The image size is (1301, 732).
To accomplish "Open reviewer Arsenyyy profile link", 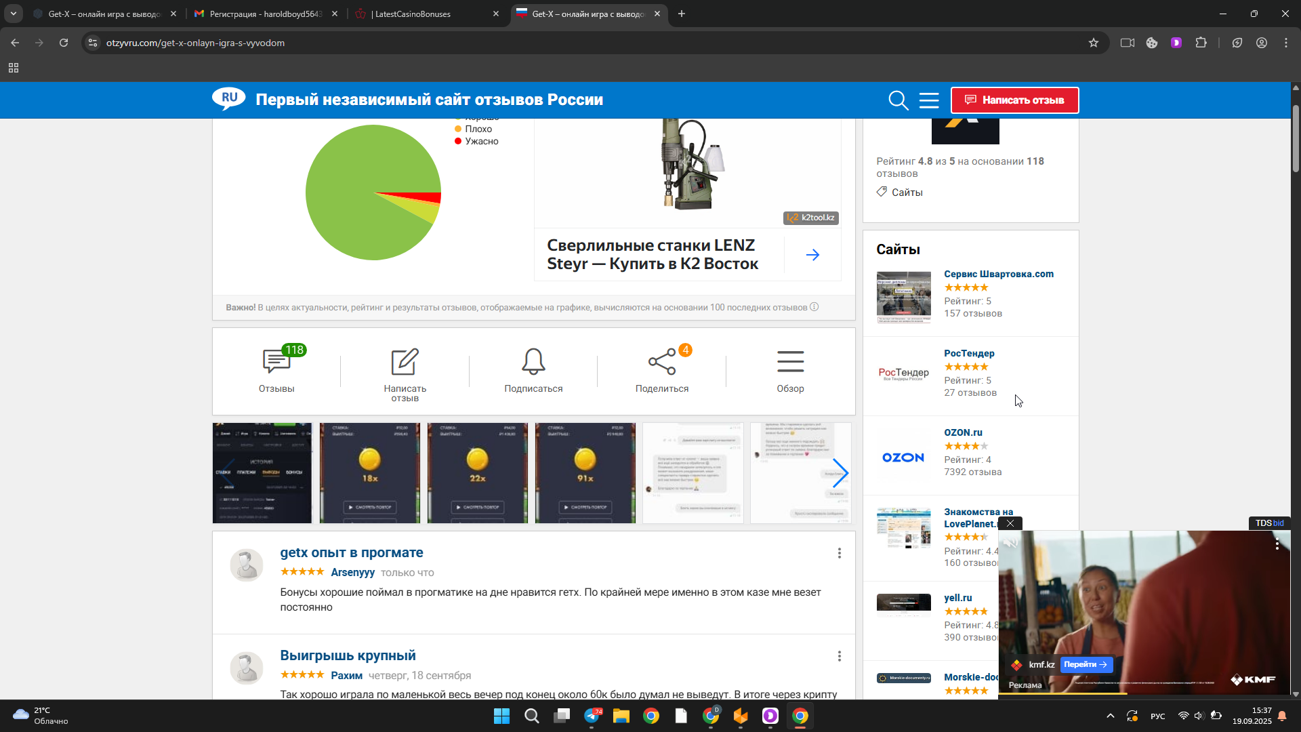I will (x=352, y=573).
